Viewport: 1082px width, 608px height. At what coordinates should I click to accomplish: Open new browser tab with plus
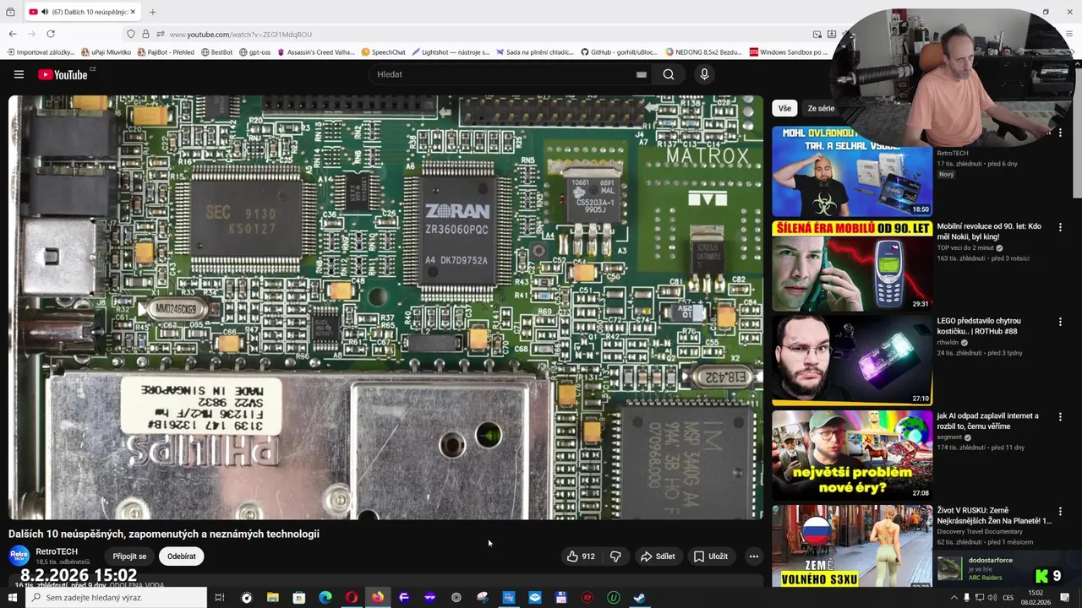[153, 12]
